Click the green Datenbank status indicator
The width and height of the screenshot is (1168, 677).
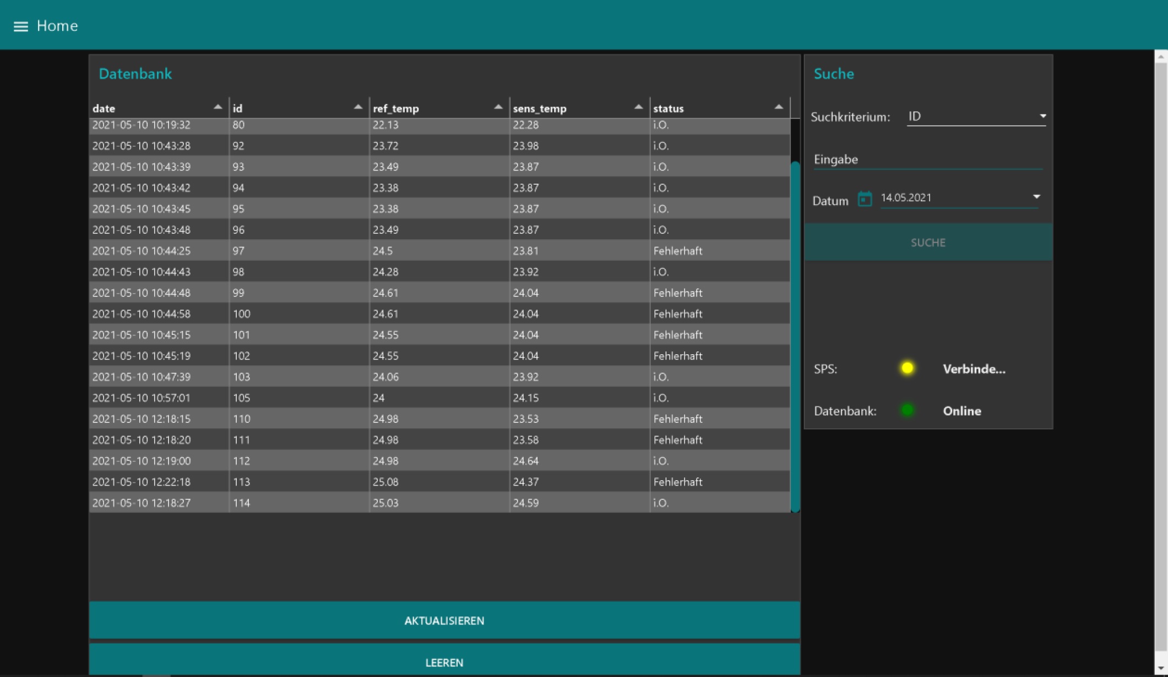[907, 410]
